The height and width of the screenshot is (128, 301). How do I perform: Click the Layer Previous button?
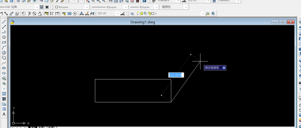[x=213, y=14]
